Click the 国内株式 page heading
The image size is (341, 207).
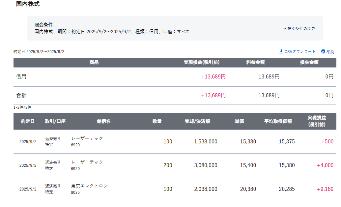pyautogui.click(x=28, y=4)
